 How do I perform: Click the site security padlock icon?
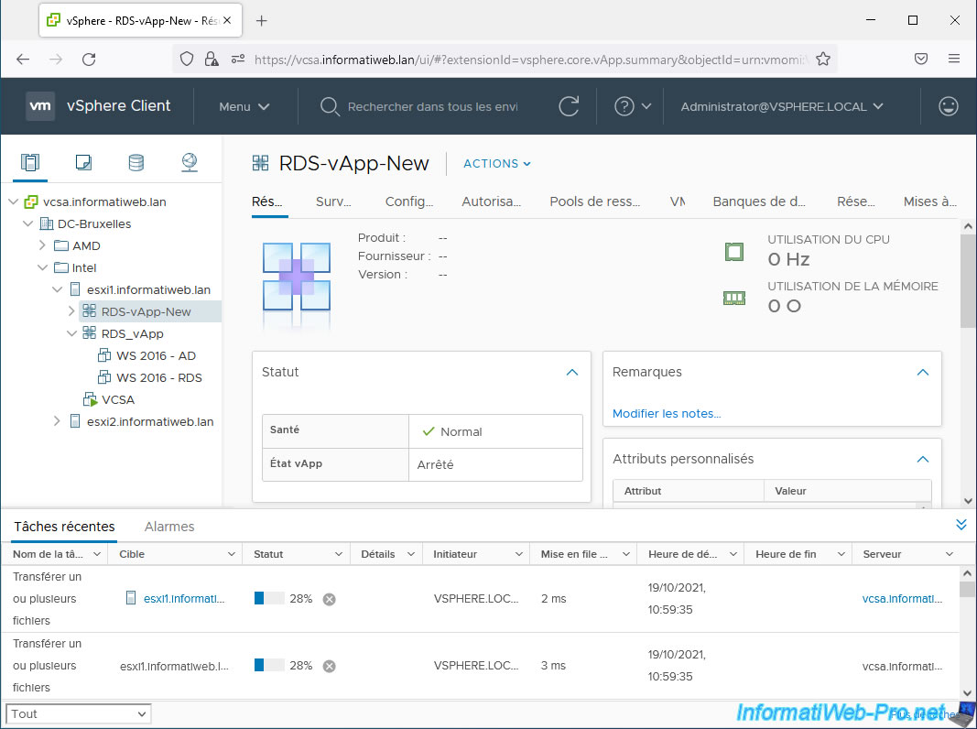212,60
